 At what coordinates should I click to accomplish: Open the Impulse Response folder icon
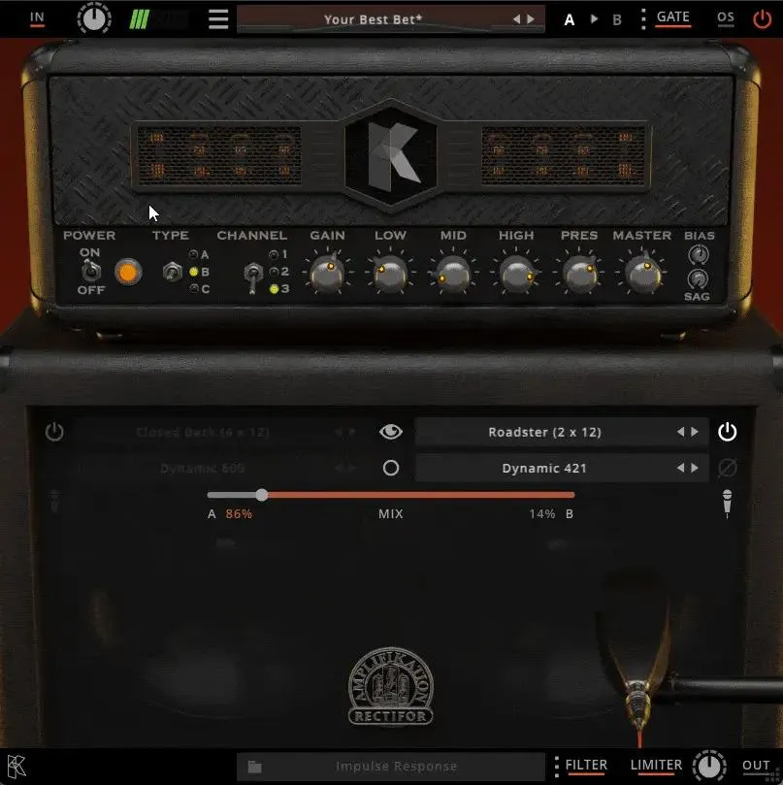tap(255, 767)
